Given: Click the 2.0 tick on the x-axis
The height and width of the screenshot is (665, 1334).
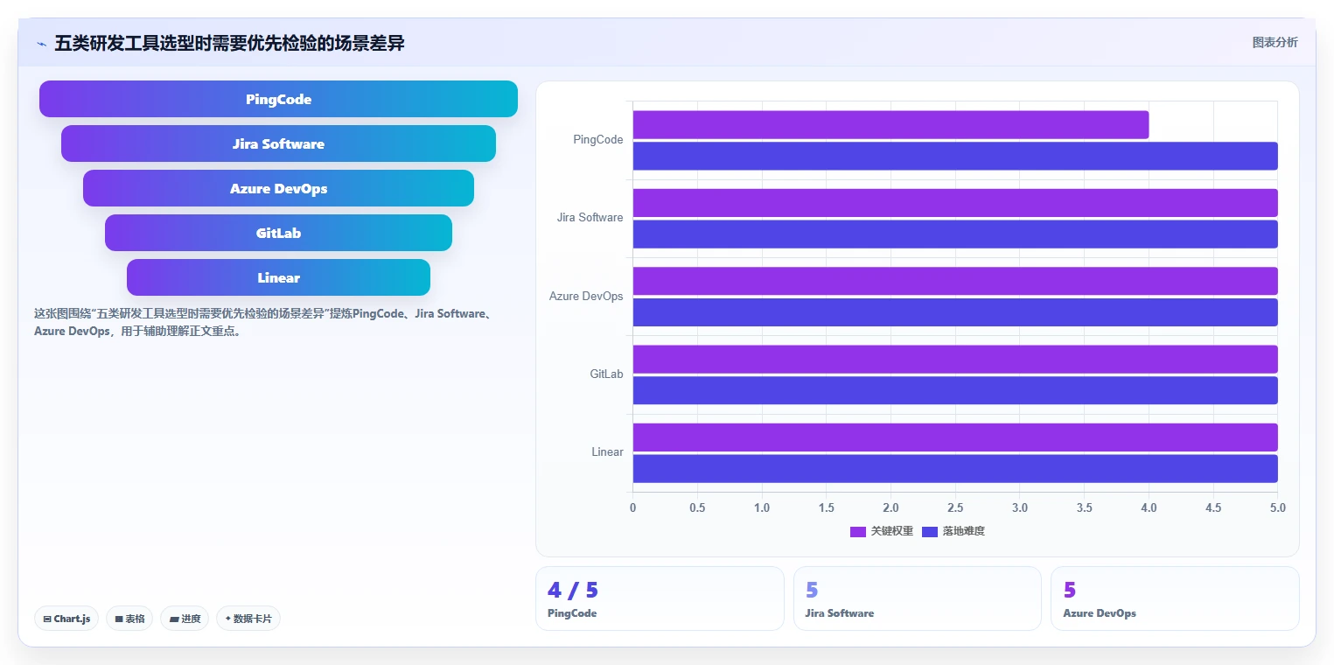Looking at the screenshot, I should [x=890, y=507].
